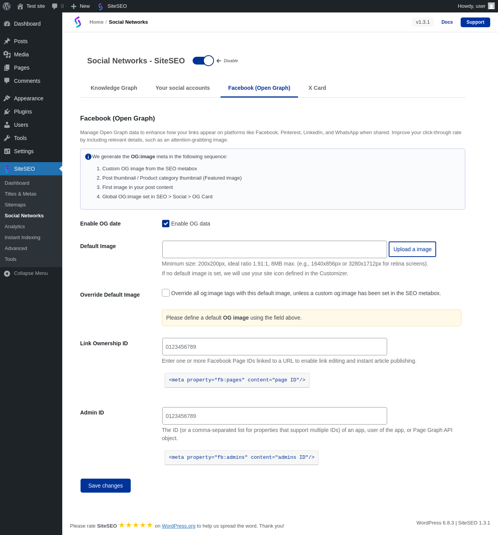Image resolution: width=498 pixels, height=535 pixels.
Task: Click the WordPress logo icon
Action: (x=7, y=6)
